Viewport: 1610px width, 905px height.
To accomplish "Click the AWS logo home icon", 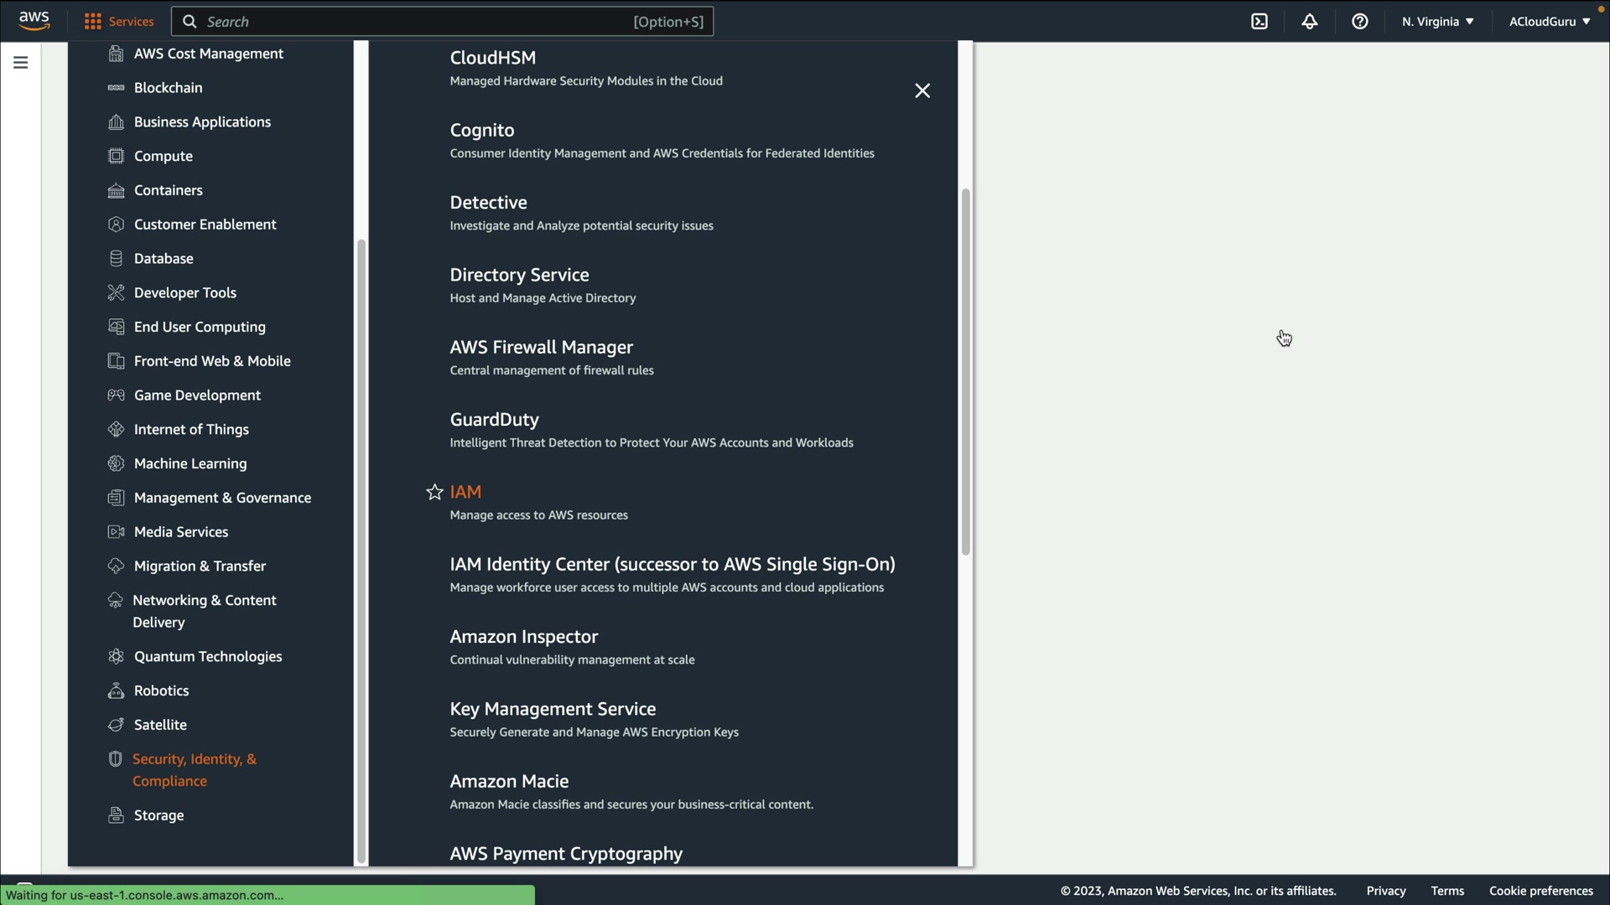I will (x=34, y=21).
